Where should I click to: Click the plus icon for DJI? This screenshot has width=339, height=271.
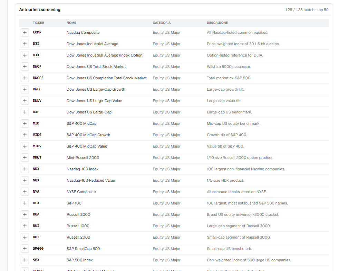click(25, 44)
